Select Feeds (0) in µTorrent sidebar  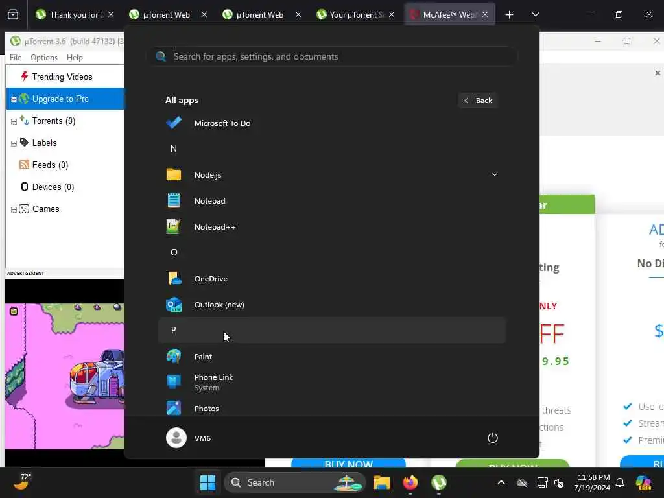[50, 165]
